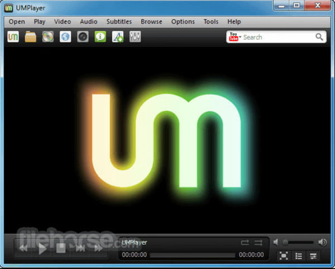Start playback with the play button

(x=42, y=248)
